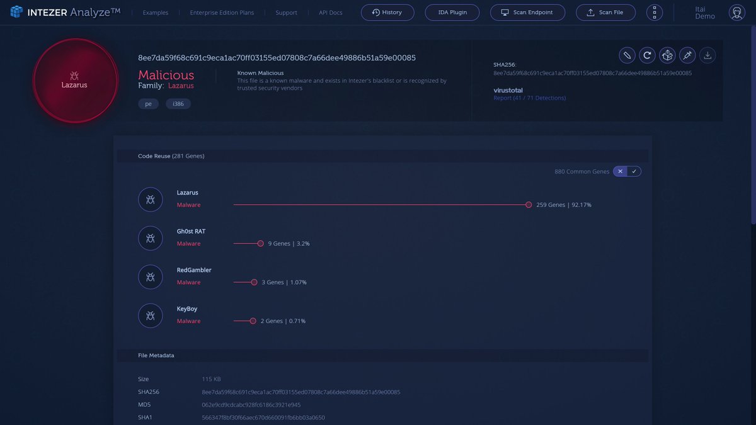Click the Known Malicious description heading
This screenshot has width=756, height=425.
point(260,73)
